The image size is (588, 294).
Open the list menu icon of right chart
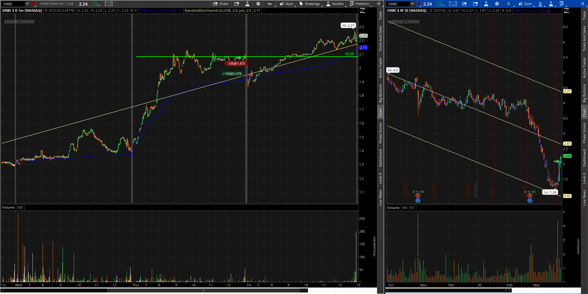tap(582, 4)
